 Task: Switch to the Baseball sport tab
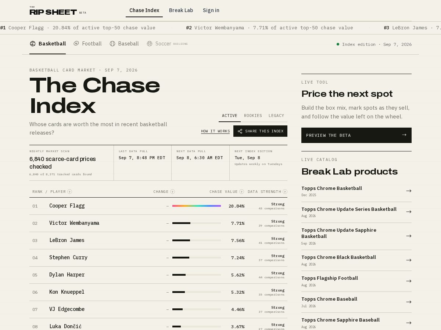(x=124, y=44)
